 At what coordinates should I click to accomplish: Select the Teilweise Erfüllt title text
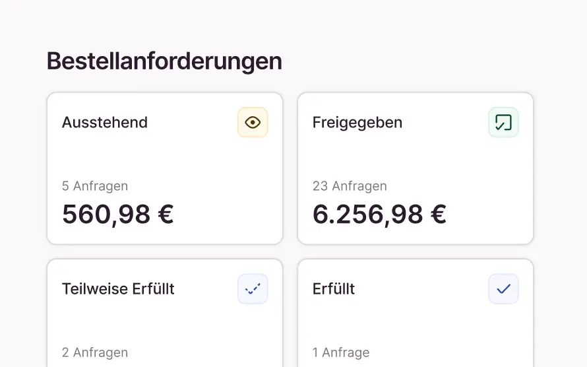pos(118,288)
